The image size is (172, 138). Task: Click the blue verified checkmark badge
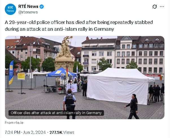42,6
